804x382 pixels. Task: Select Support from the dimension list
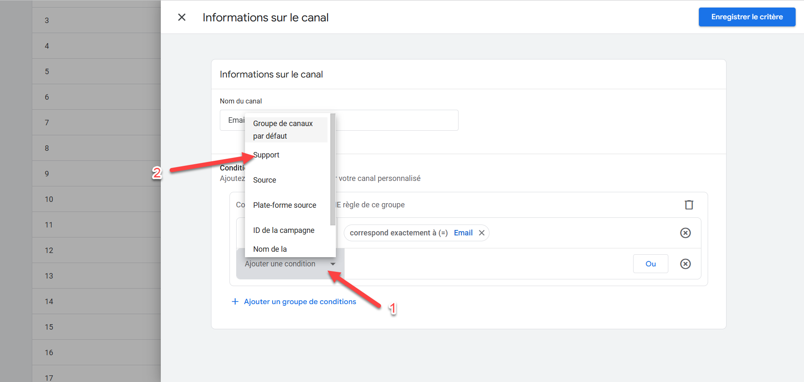(266, 155)
